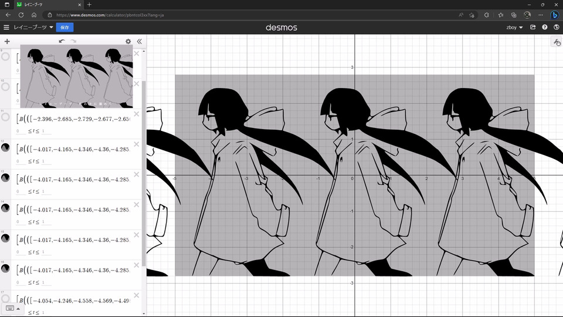Go back in the browser

pos(8,15)
